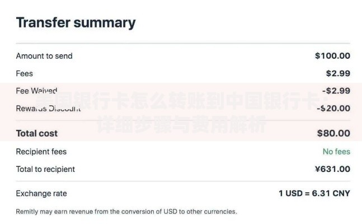
Task: Click the -$20.00 discount value
Action: pos(333,108)
